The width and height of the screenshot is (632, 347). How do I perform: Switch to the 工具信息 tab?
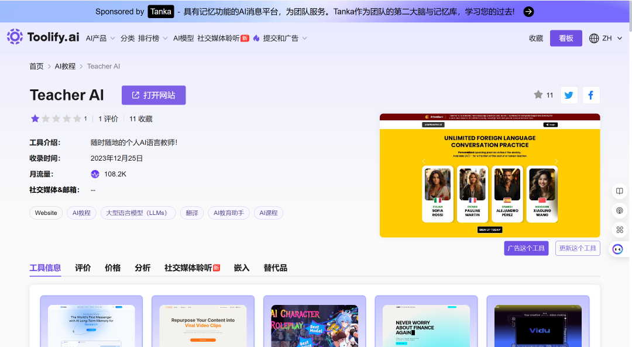(45, 268)
